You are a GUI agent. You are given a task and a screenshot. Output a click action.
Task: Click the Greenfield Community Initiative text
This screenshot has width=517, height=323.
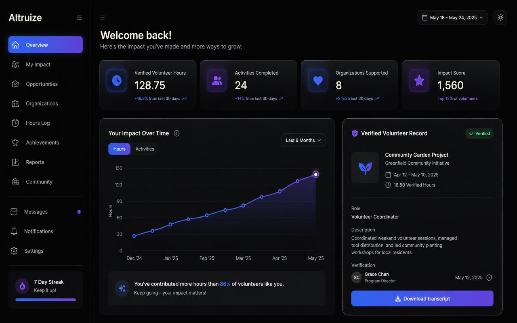[417, 163]
